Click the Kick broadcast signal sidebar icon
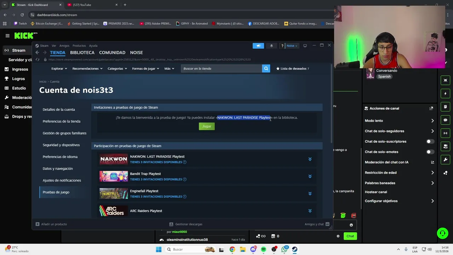The height and width of the screenshot is (255, 453). point(446,133)
